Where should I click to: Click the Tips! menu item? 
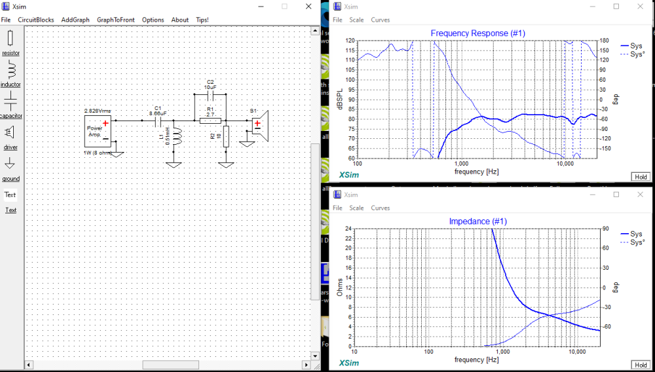pos(202,20)
